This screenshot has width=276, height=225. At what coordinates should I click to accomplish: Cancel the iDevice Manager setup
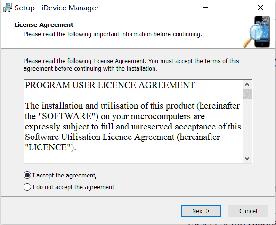pos(248,211)
